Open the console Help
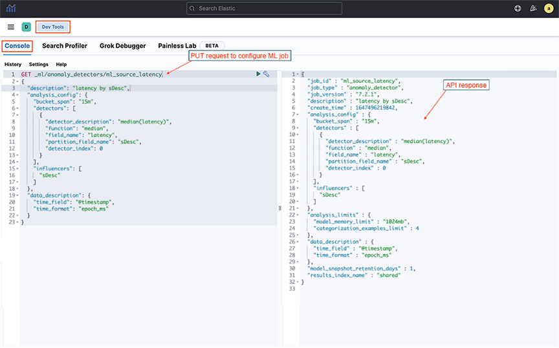Viewport: 559px width, 348px height. 61,64
